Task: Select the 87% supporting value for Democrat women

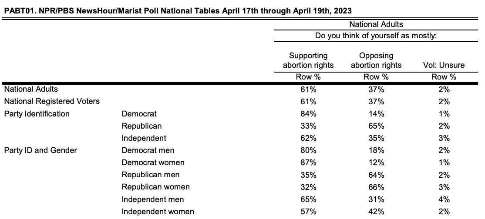Action: pos(308,163)
